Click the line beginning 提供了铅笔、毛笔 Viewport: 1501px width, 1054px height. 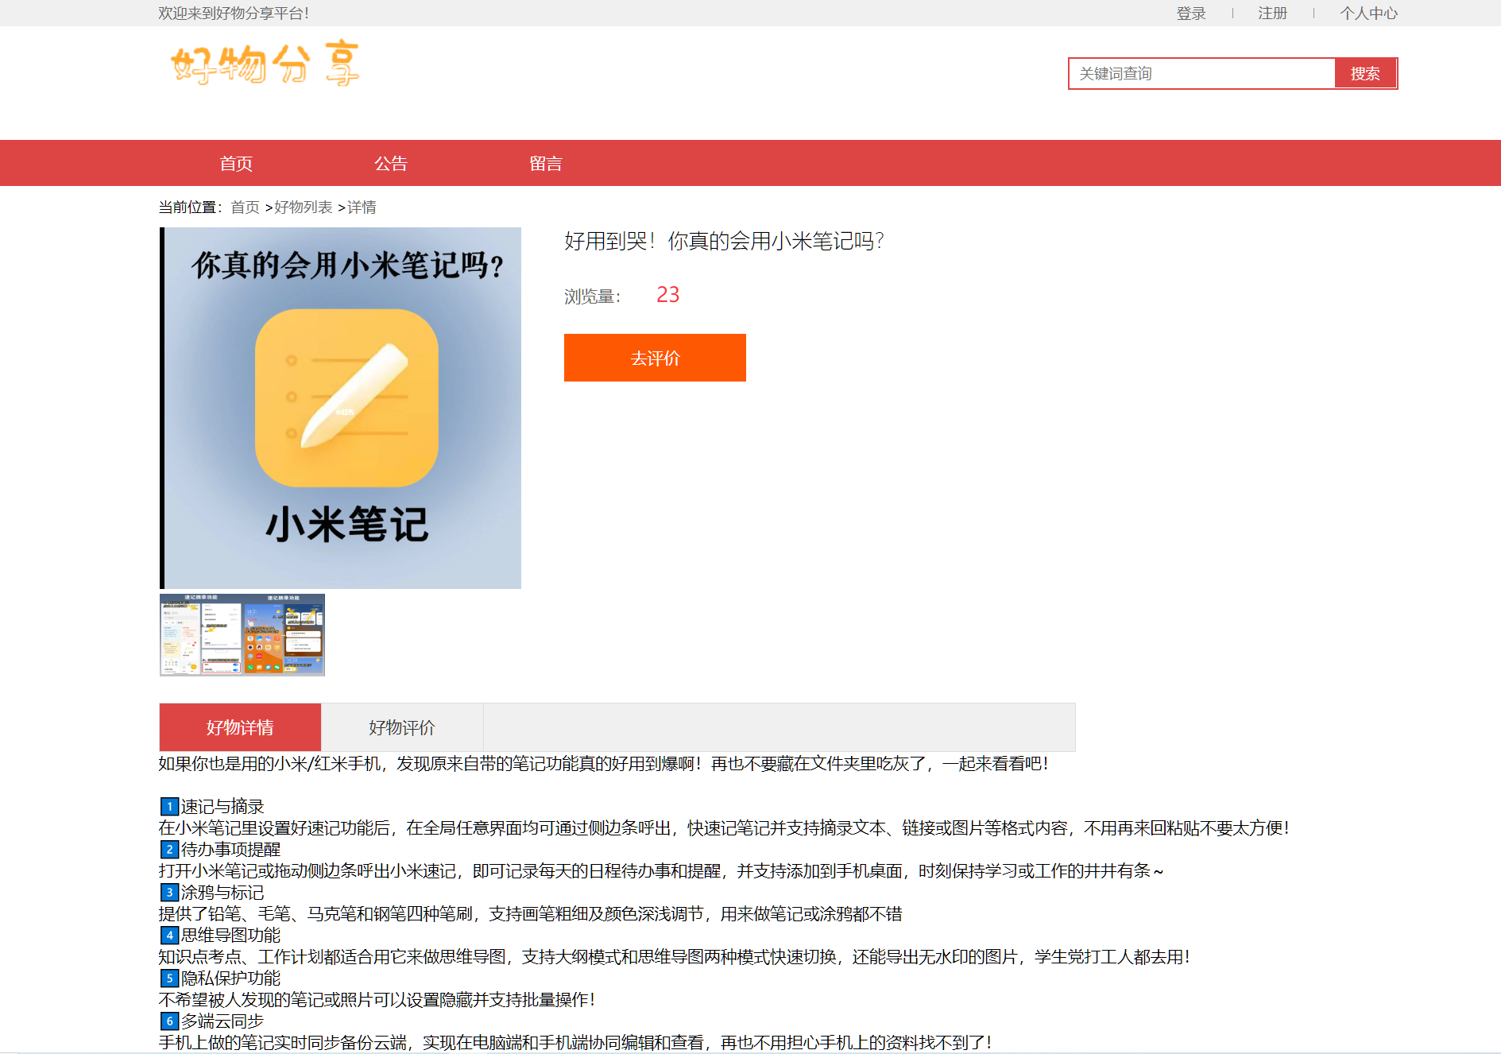tap(530, 914)
